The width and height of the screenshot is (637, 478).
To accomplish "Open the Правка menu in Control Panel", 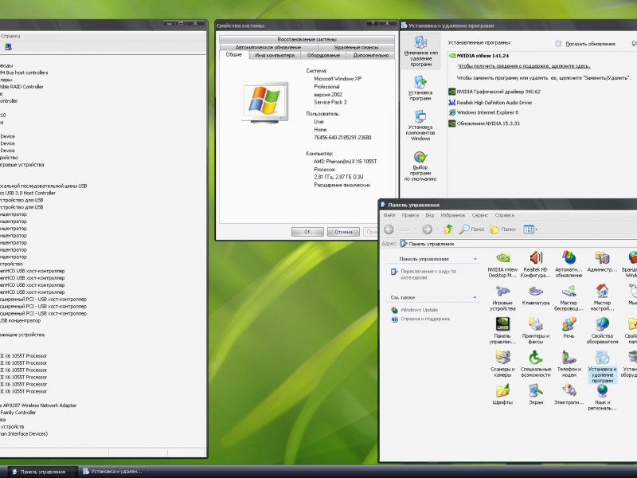I will click(410, 215).
